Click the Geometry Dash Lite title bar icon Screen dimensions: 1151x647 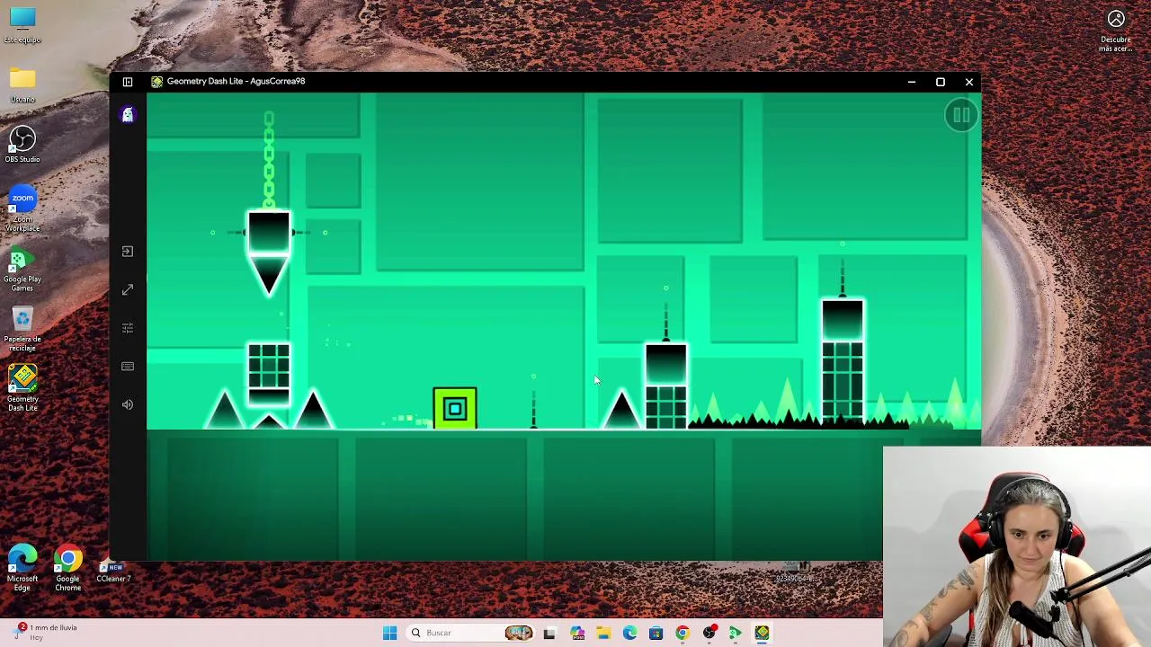tap(157, 81)
